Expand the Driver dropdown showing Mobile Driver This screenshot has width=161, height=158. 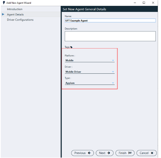(90, 72)
